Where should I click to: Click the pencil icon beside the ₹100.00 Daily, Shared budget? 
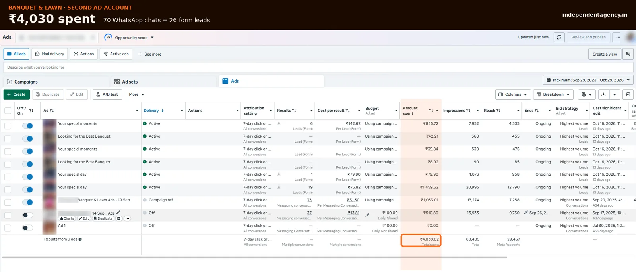click(x=367, y=215)
